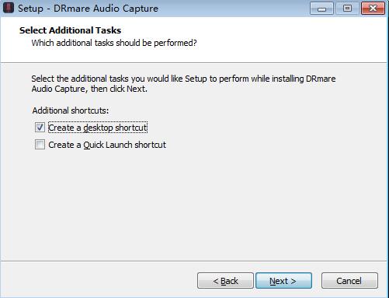Return to the previous page with Back
This screenshot has width=389, height=298.
(225, 281)
